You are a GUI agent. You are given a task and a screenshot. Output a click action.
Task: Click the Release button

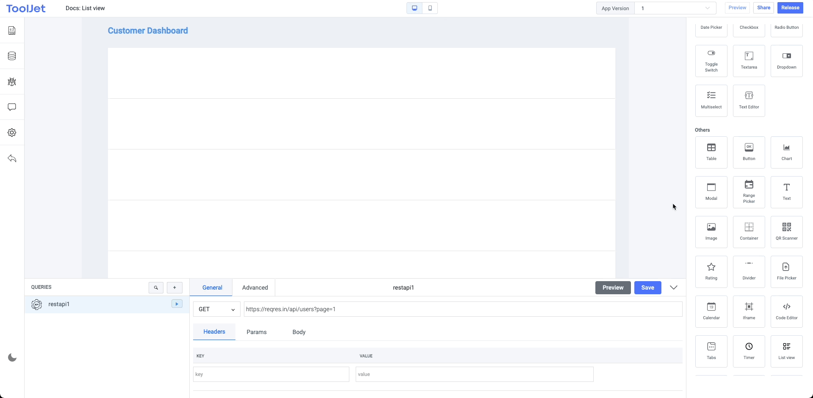pos(790,8)
